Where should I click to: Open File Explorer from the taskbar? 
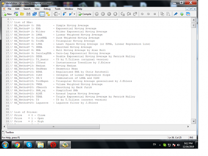click(x=41, y=145)
